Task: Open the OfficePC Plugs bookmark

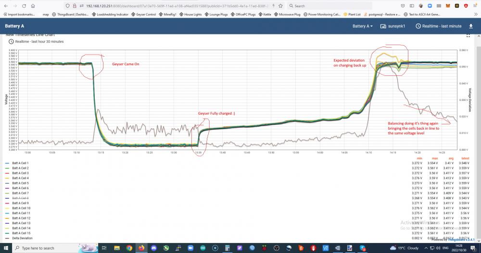Action: coord(243,14)
